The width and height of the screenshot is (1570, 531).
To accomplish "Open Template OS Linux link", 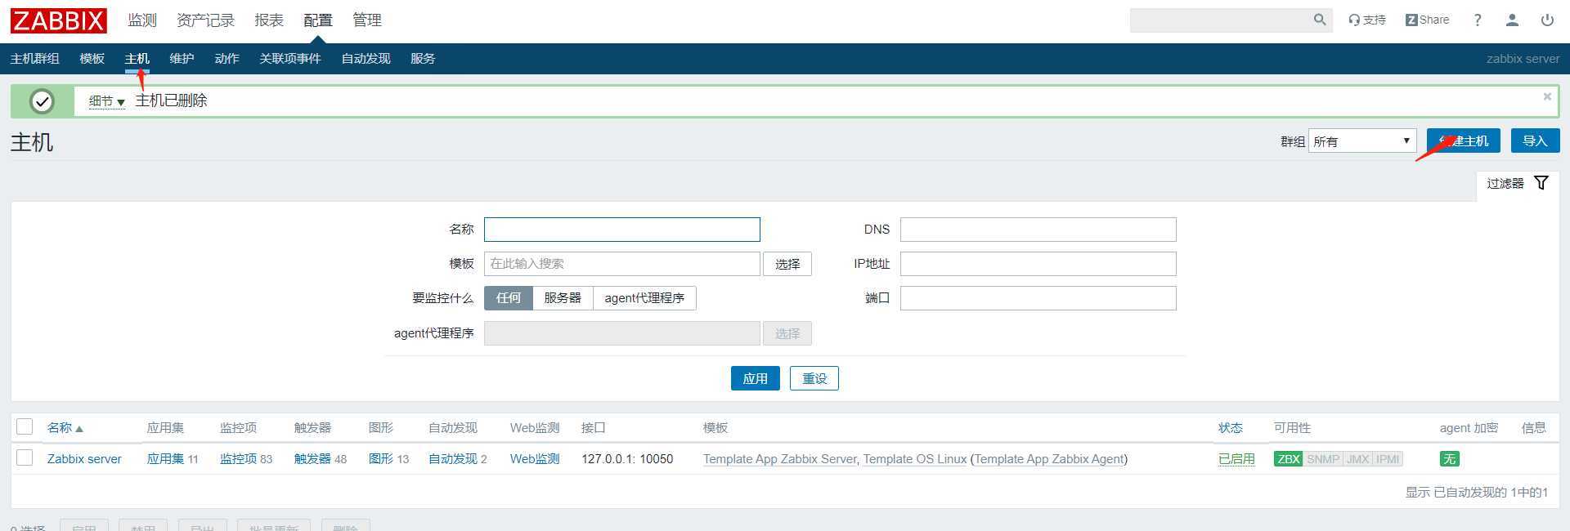I will (915, 459).
